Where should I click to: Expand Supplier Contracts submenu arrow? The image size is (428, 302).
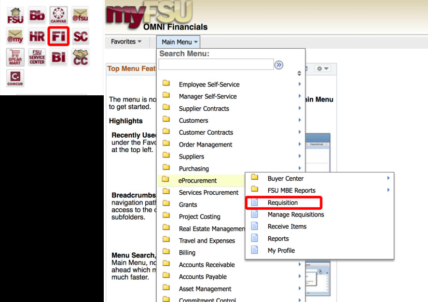(x=299, y=108)
